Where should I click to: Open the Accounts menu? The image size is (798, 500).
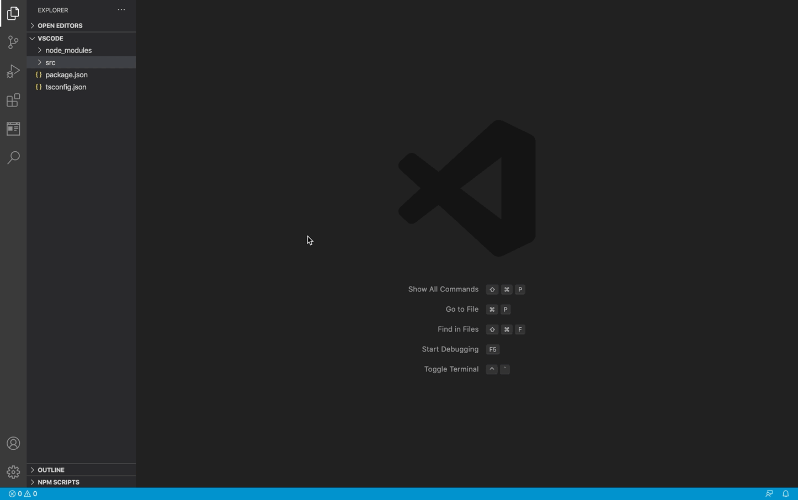click(x=13, y=444)
